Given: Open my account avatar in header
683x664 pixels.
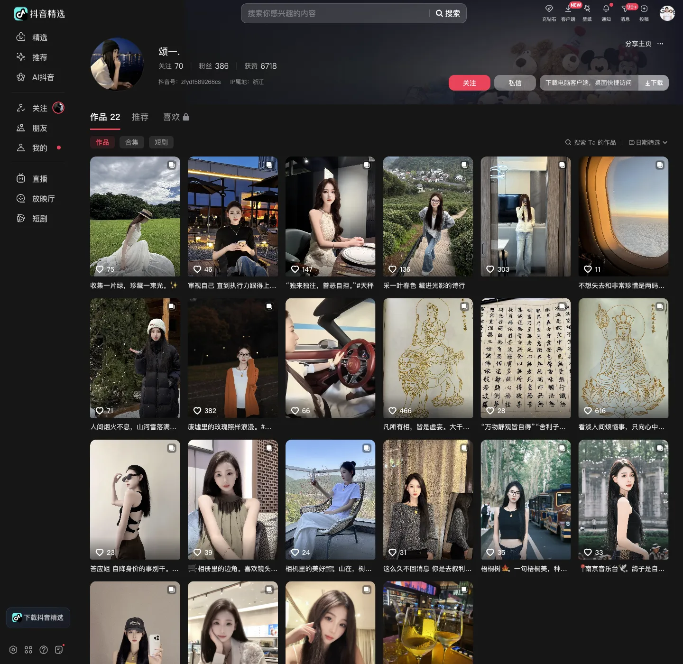Looking at the screenshot, I should point(667,13).
